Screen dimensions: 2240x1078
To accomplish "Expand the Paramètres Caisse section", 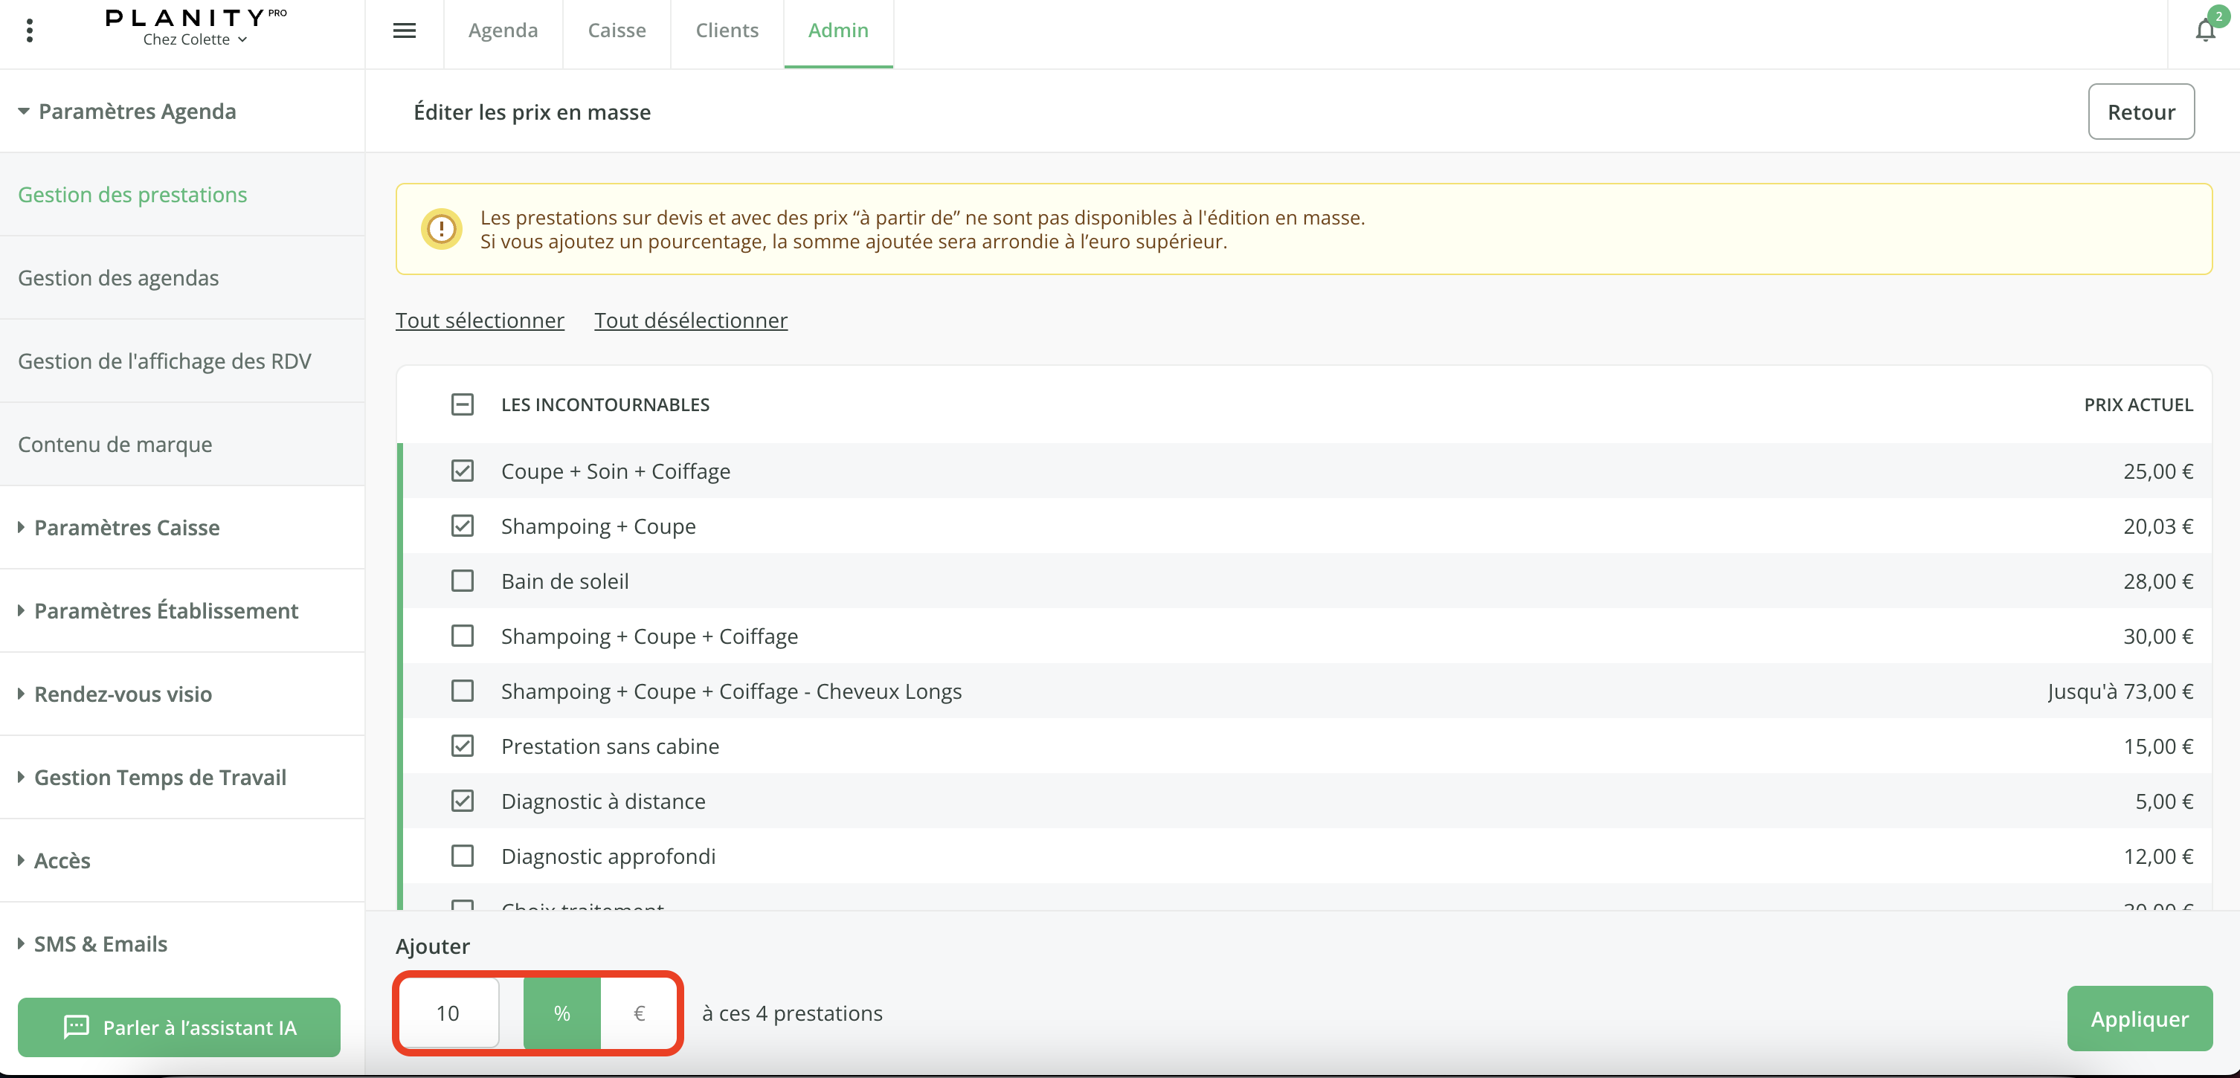I will [126, 528].
